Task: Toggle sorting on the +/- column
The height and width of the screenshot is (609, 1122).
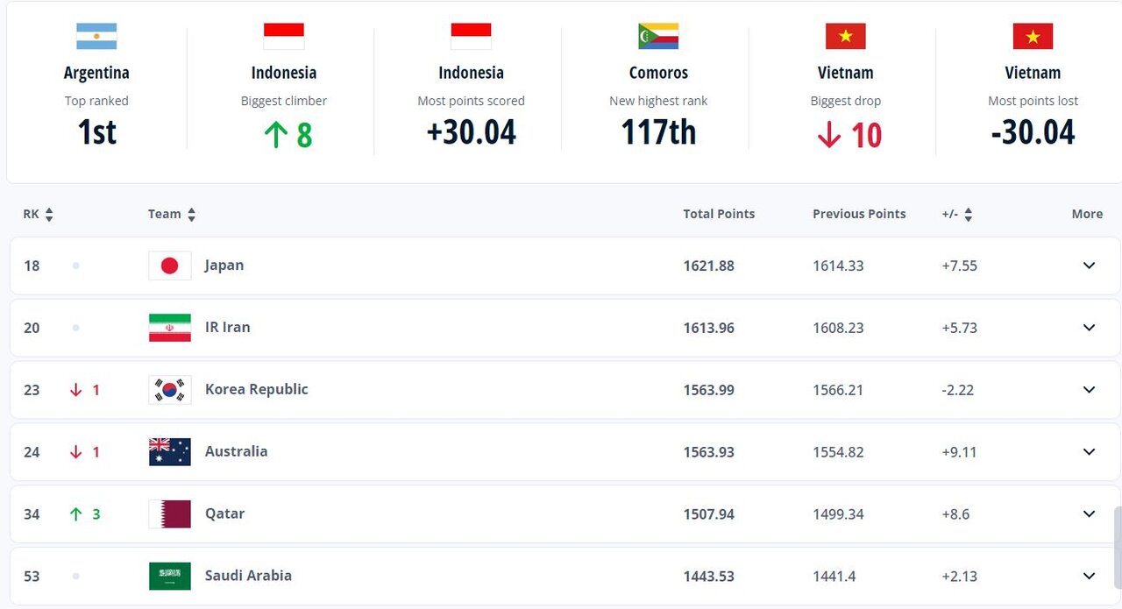Action: coord(969,213)
